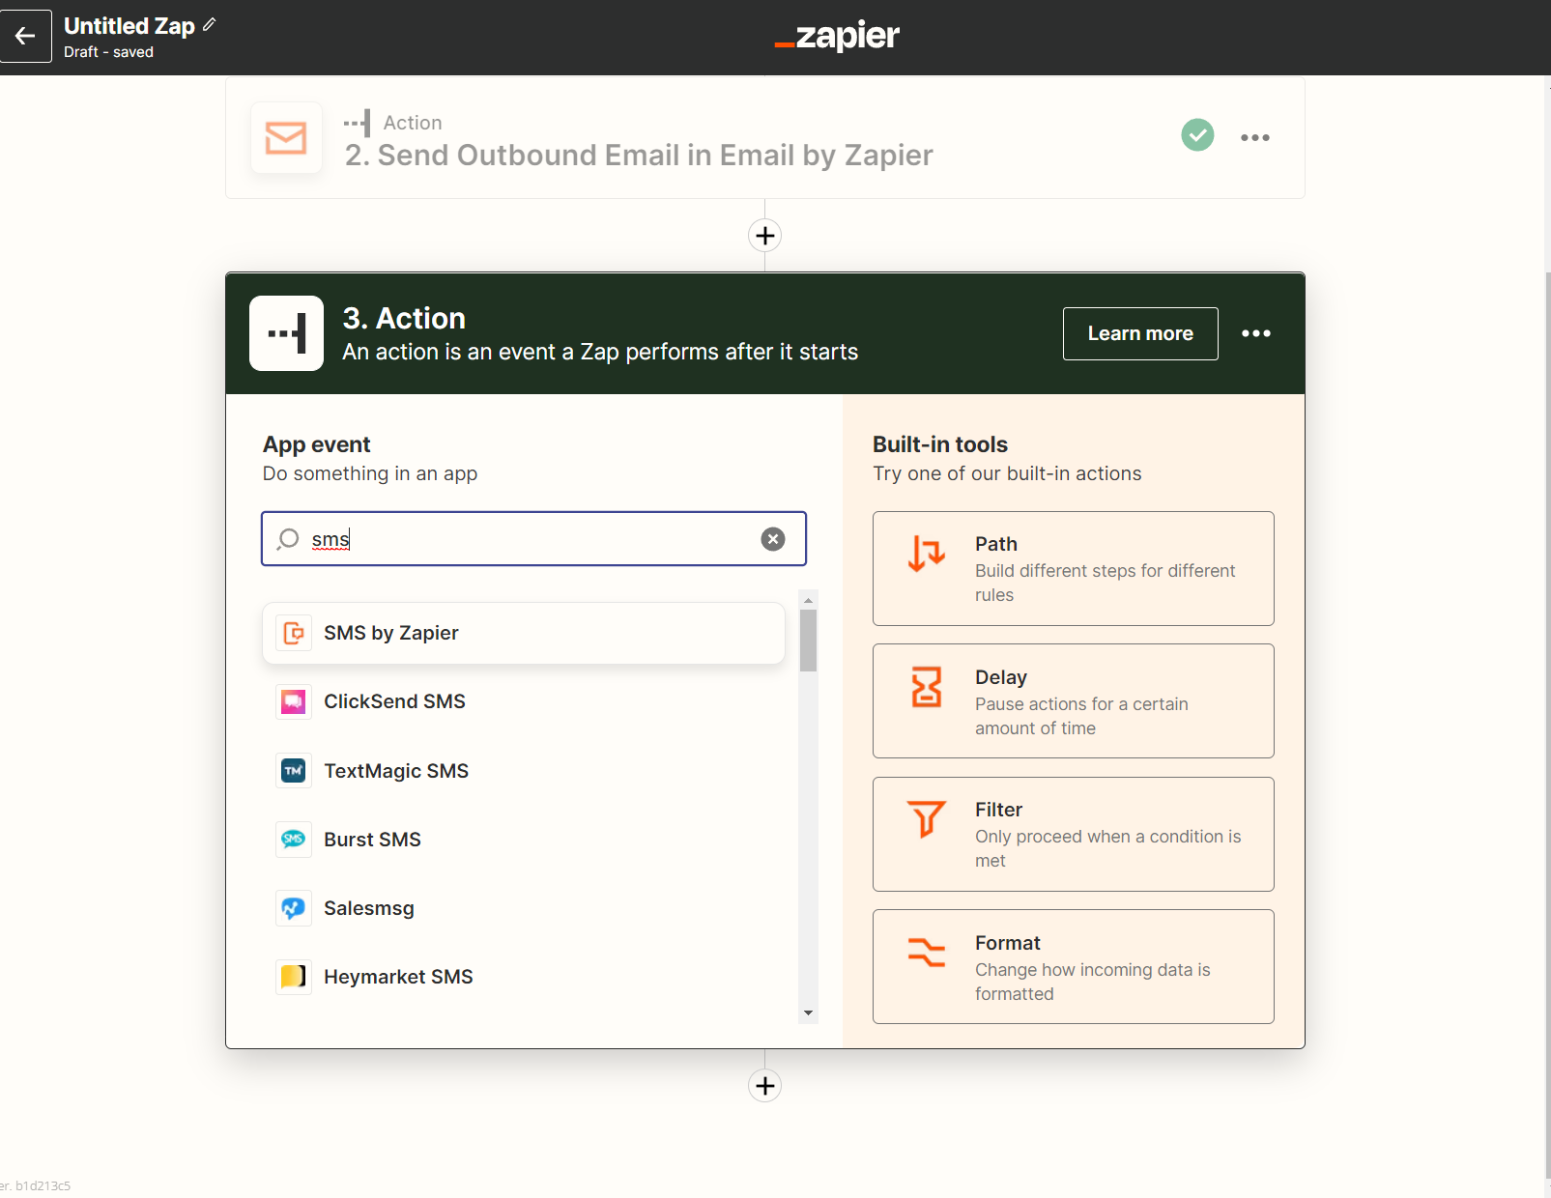Click the Path branching arrows icon
1551x1198 pixels.
click(927, 554)
